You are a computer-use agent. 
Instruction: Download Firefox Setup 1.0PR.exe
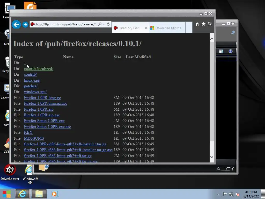point(44,121)
